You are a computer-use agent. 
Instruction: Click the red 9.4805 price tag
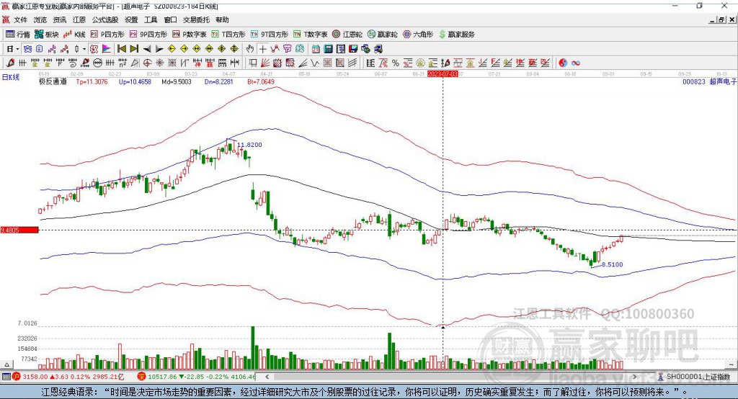[19, 230]
